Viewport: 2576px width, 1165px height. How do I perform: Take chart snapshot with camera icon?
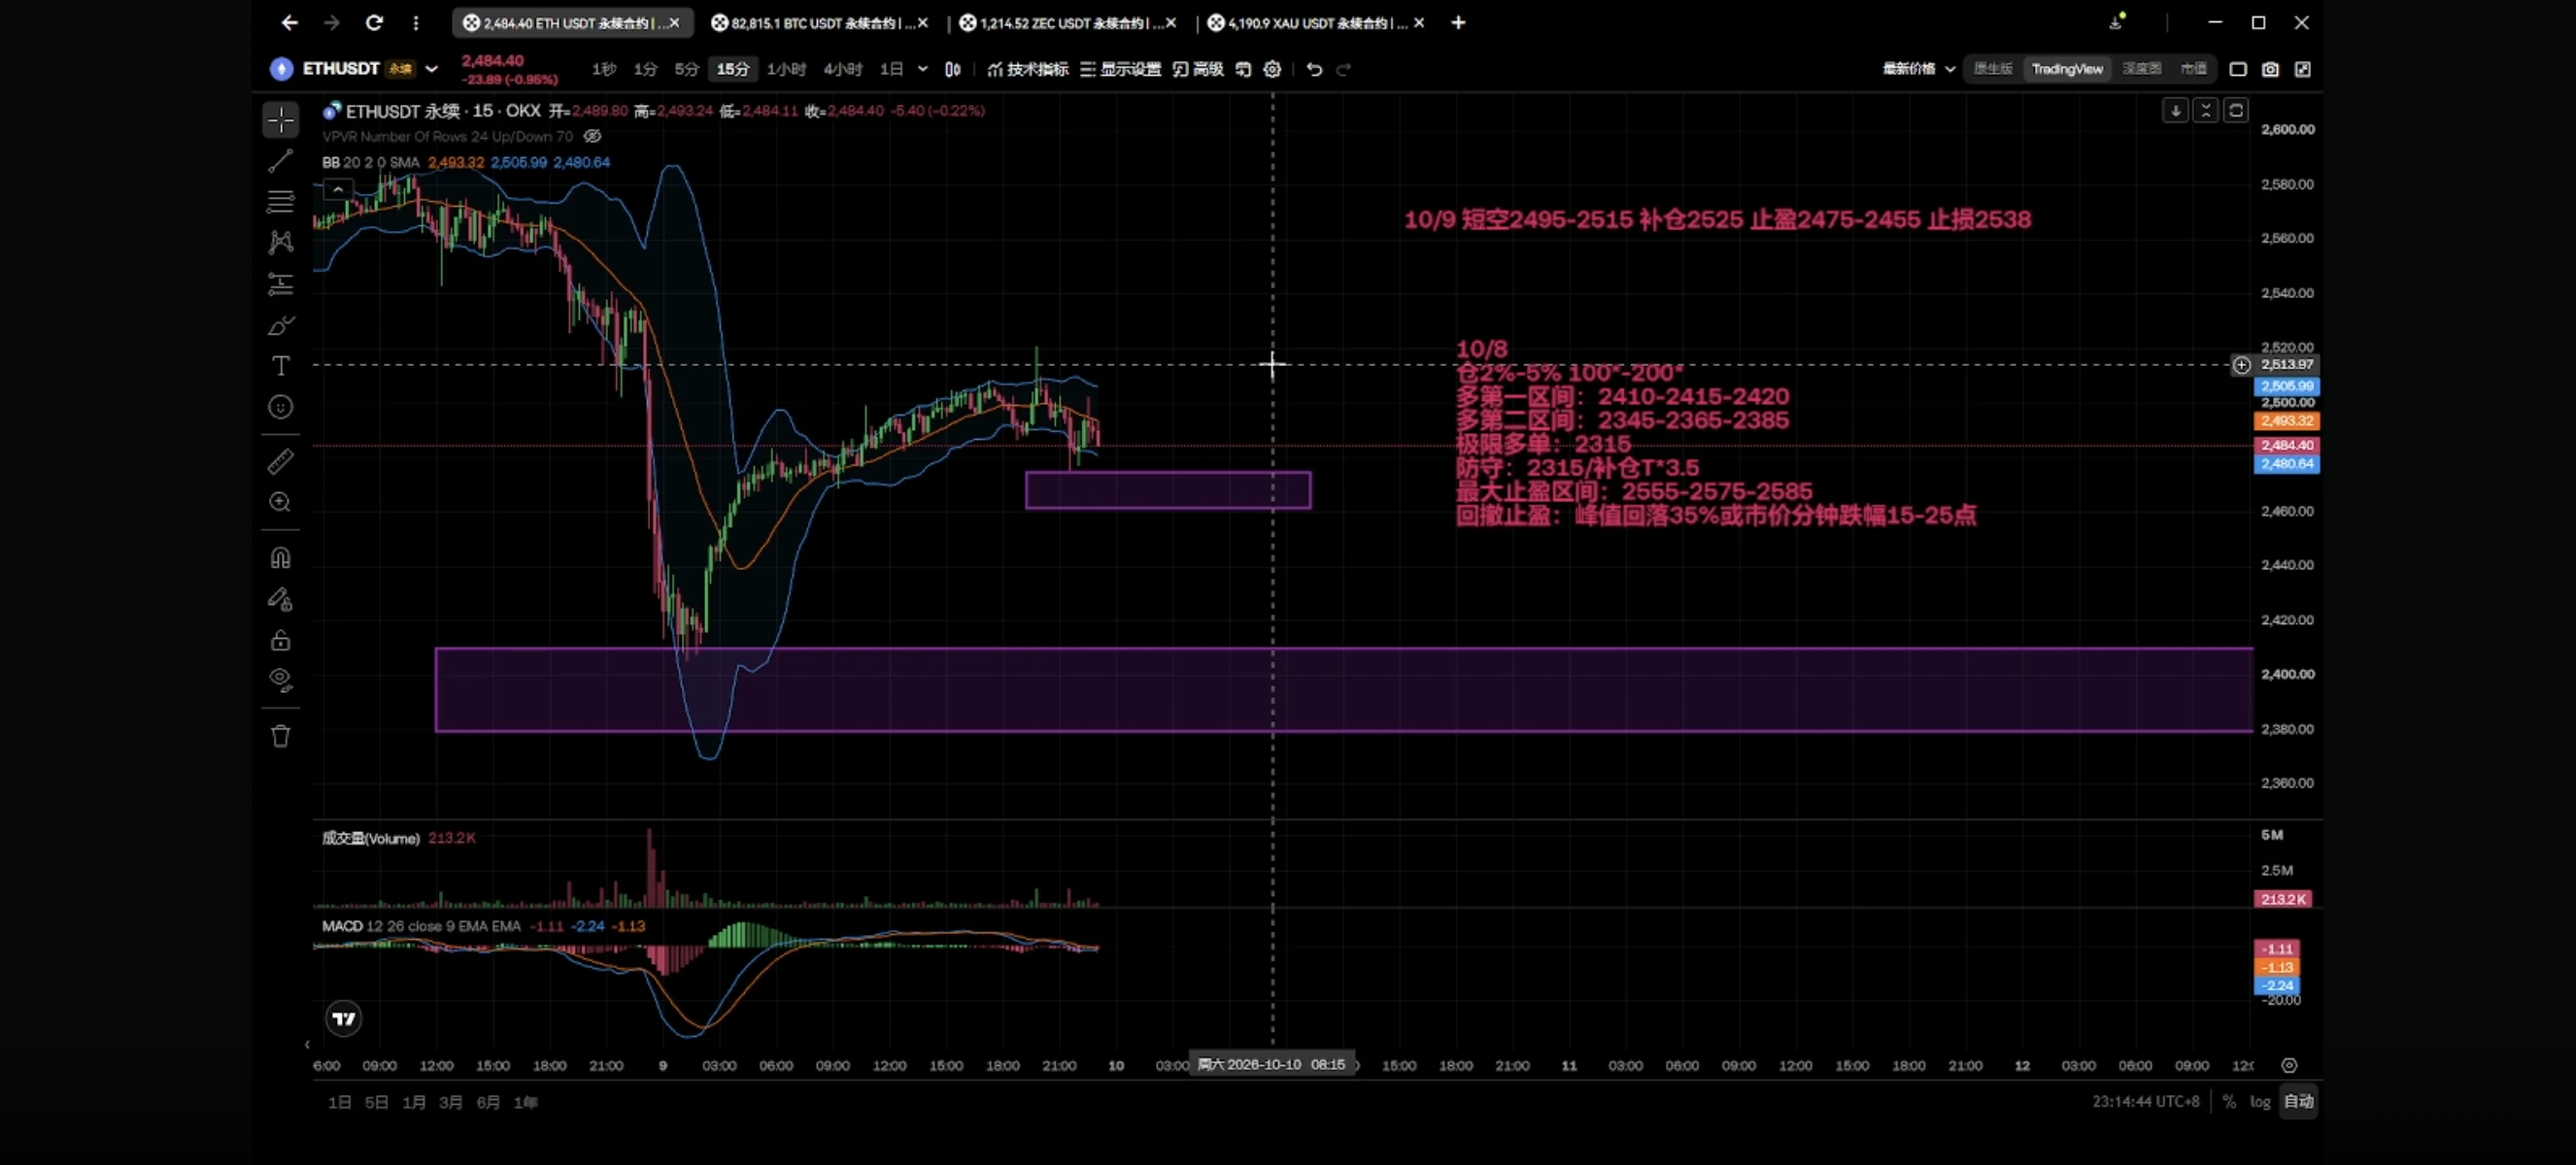pyautogui.click(x=2270, y=69)
